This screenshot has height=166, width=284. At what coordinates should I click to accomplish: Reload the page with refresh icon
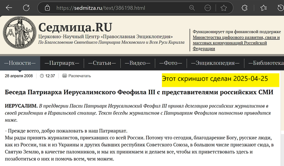(26, 8)
